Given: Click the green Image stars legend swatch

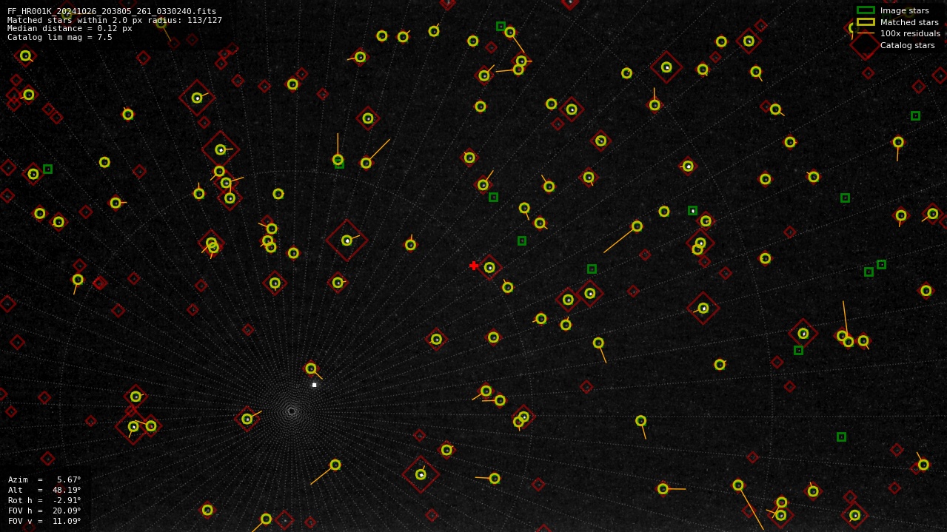Looking at the screenshot, I should tap(866, 10).
